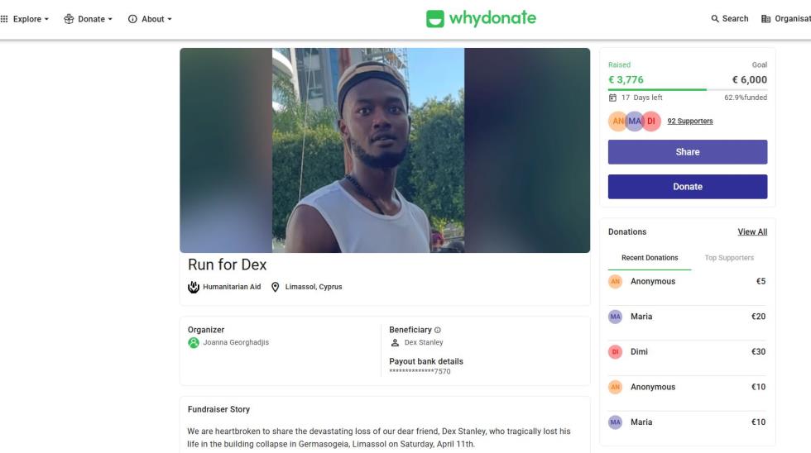Click the whydonate logo

coord(481,18)
